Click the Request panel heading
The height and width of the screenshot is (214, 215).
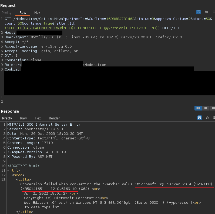(8, 6)
